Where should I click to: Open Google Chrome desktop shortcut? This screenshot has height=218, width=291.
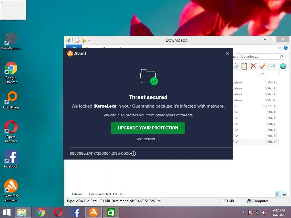click(11, 73)
